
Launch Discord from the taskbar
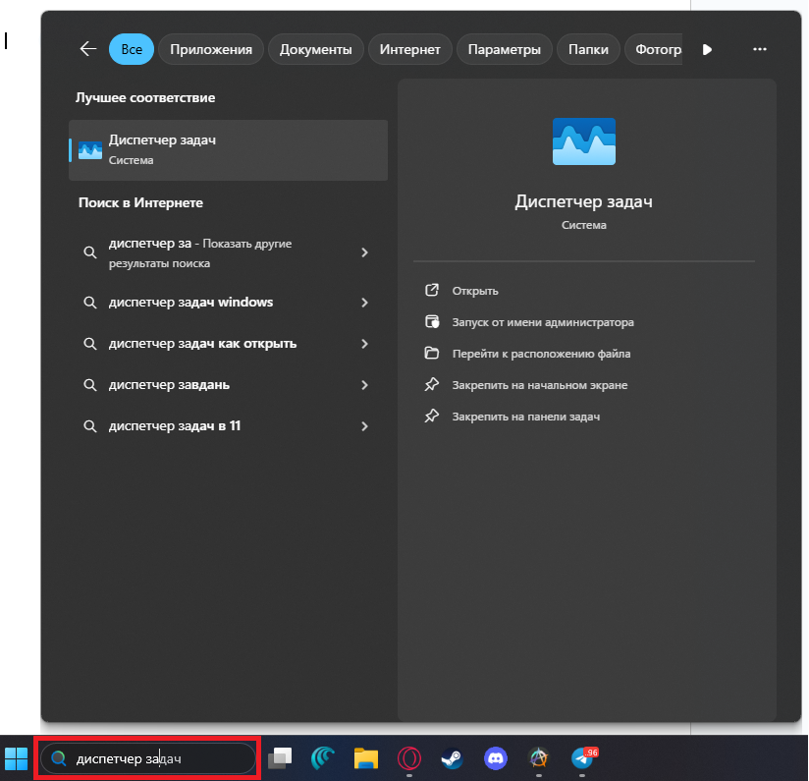pyautogui.click(x=495, y=758)
